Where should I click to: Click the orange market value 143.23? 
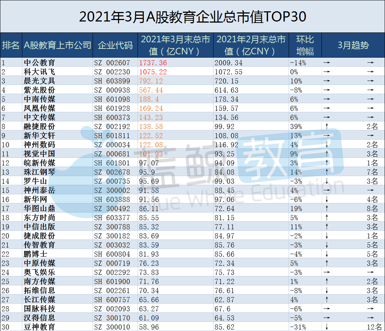[151, 117]
